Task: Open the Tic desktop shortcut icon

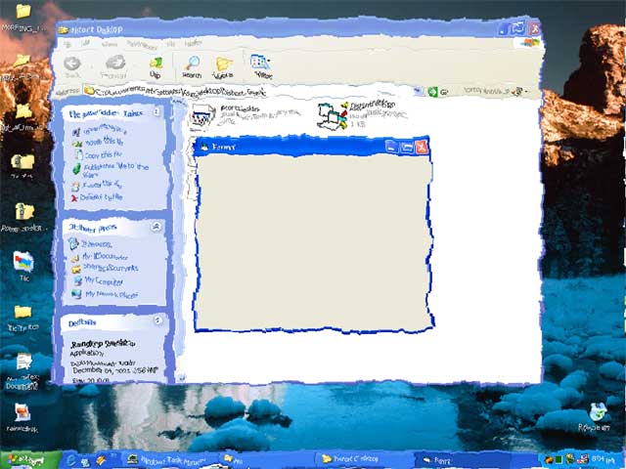Action: [x=23, y=261]
